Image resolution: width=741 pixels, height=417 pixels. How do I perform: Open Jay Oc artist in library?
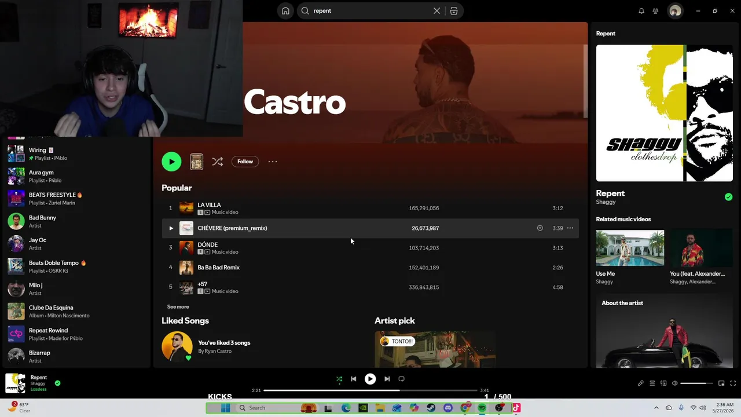(76, 244)
